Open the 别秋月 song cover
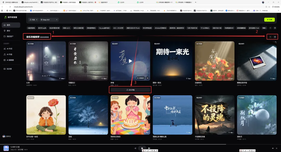The width and height of the screenshot is (281, 152). click(257, 115)
